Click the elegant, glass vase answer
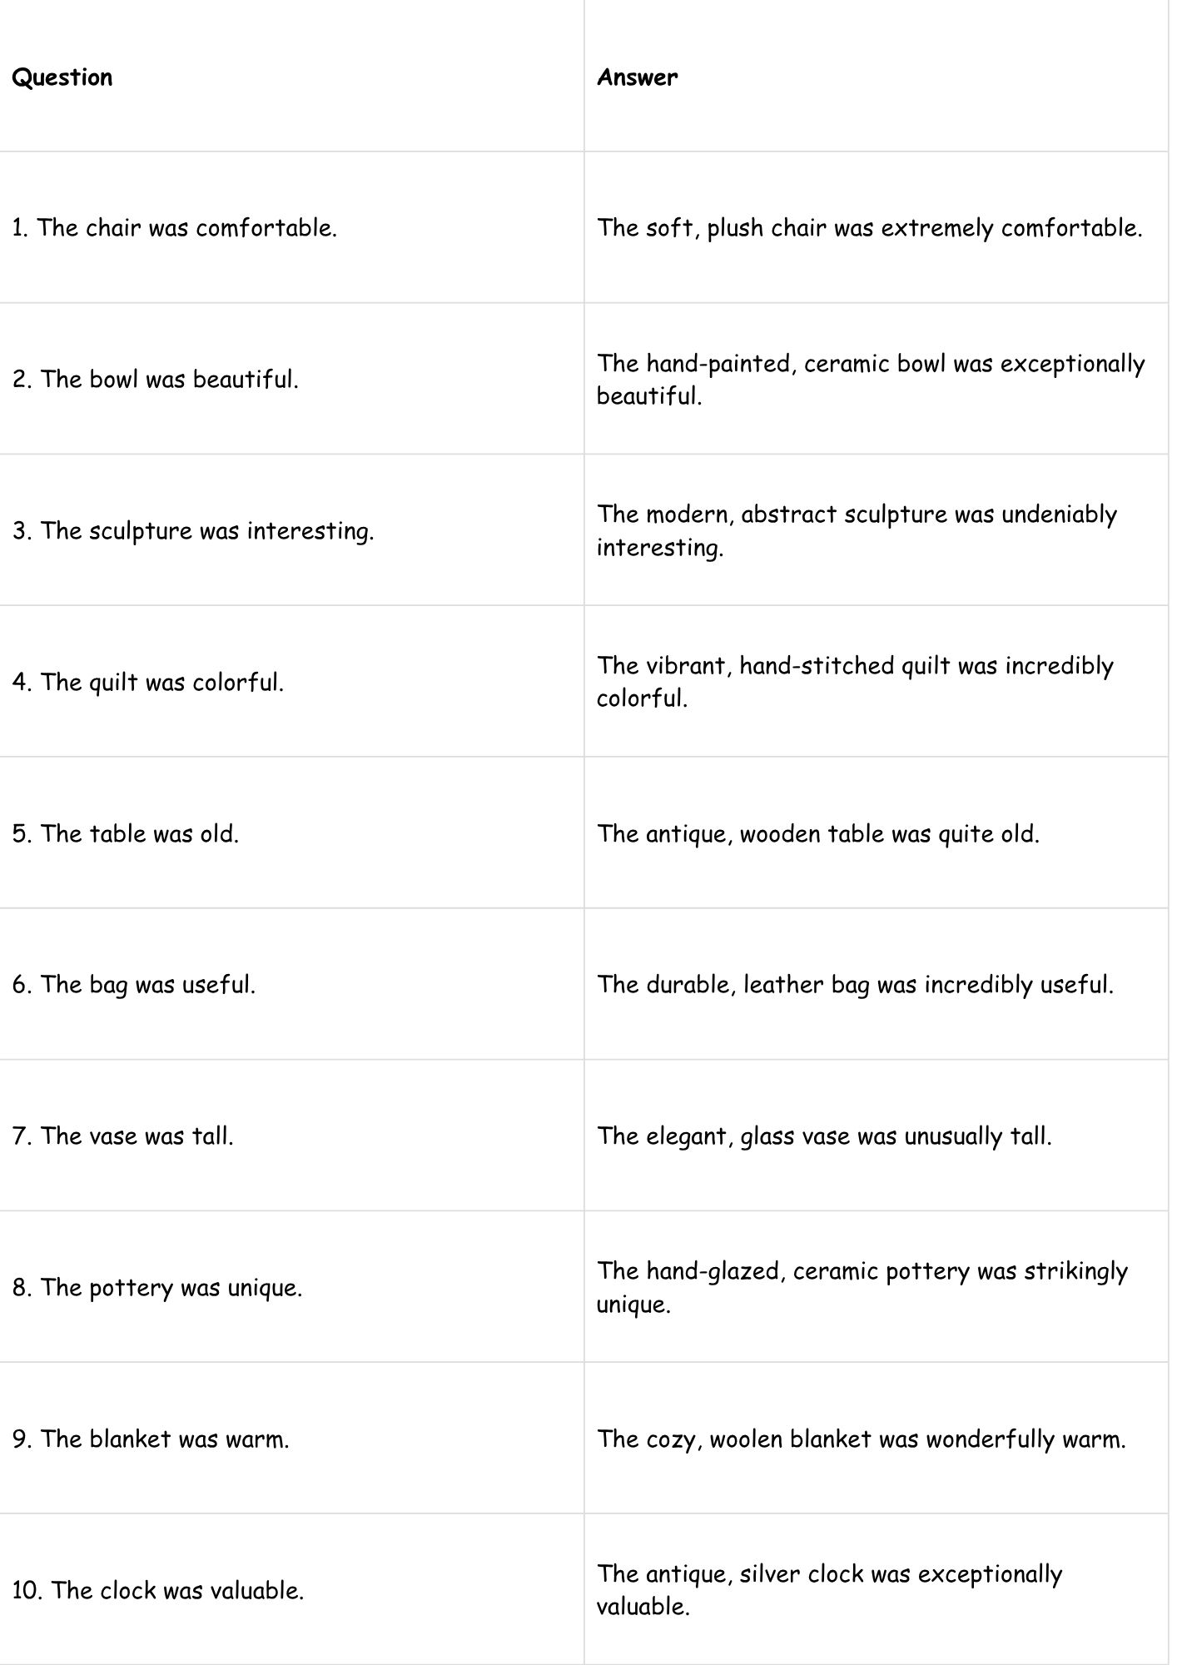1177x1665 pixels. [x=824, y=1136]
